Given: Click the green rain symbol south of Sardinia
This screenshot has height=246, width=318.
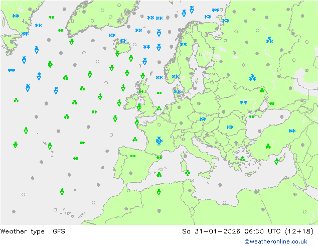Looking at the screenshot, I should (188, 173).
